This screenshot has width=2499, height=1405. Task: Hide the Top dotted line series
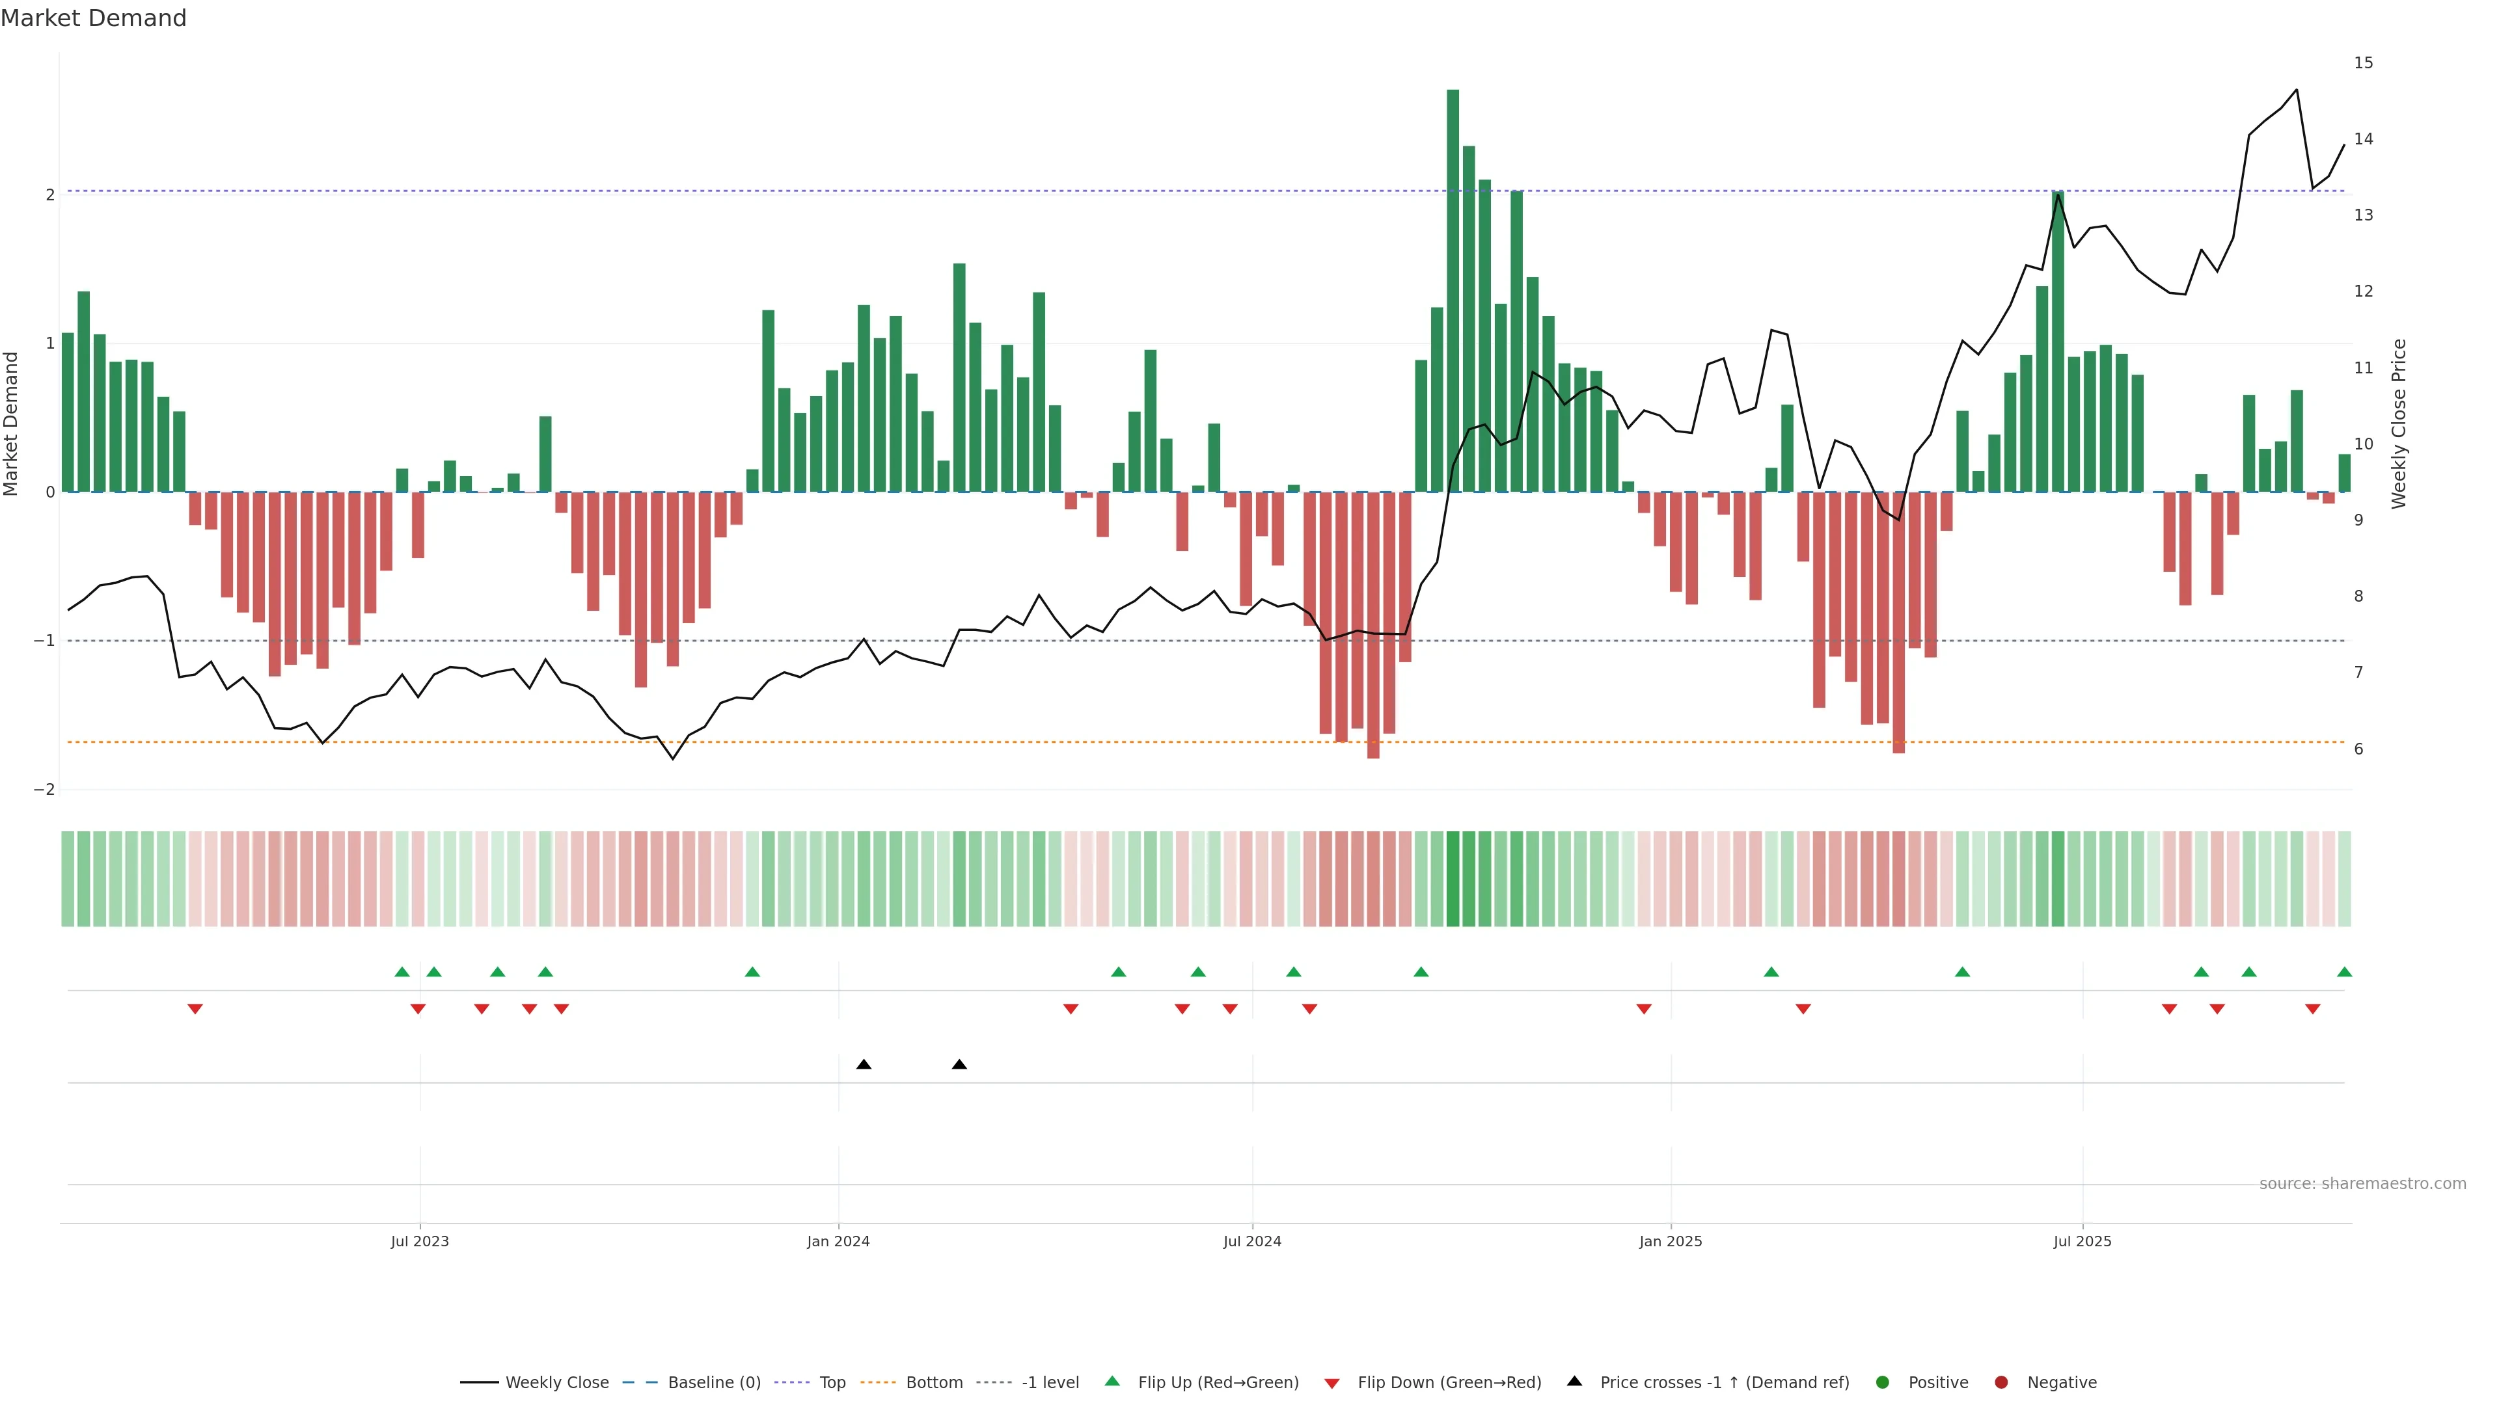pos(832,1383)
